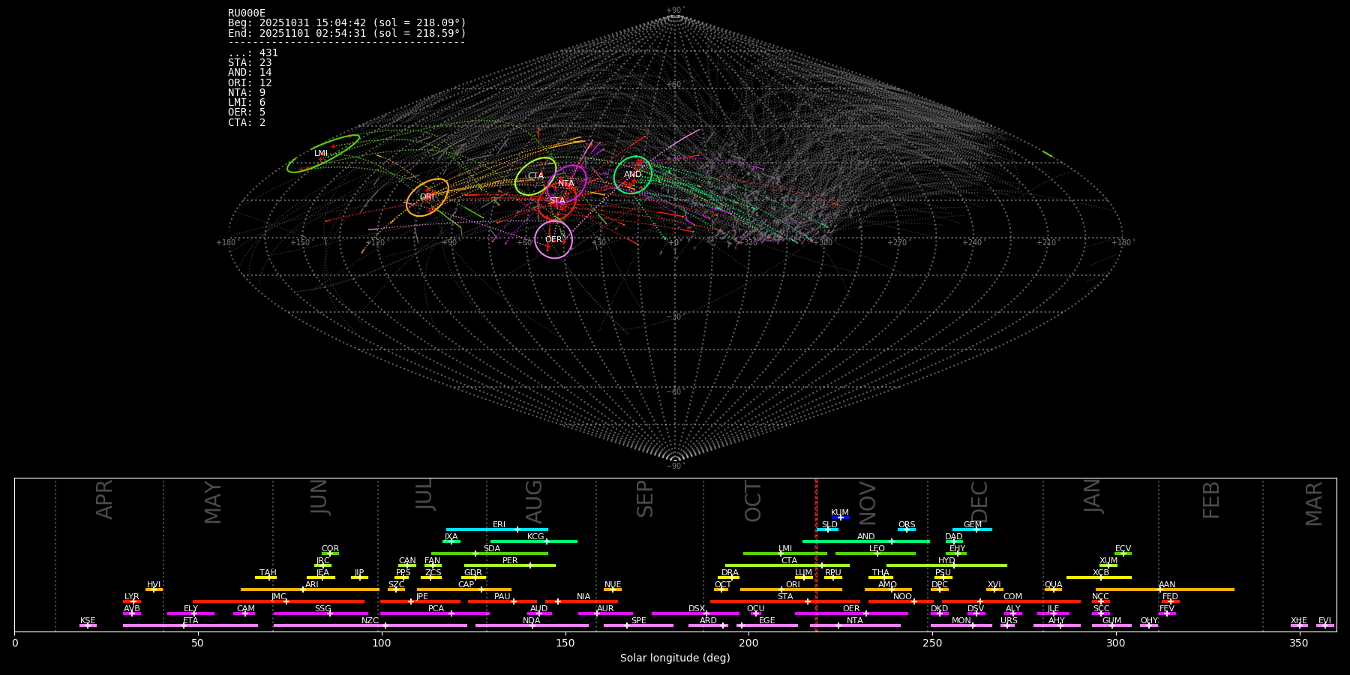Image resolution: width=1350 pixels, height=675 pixels.
Task: Click the 'Solar longitude (deg)' axis label
Action: click(675, 658)
